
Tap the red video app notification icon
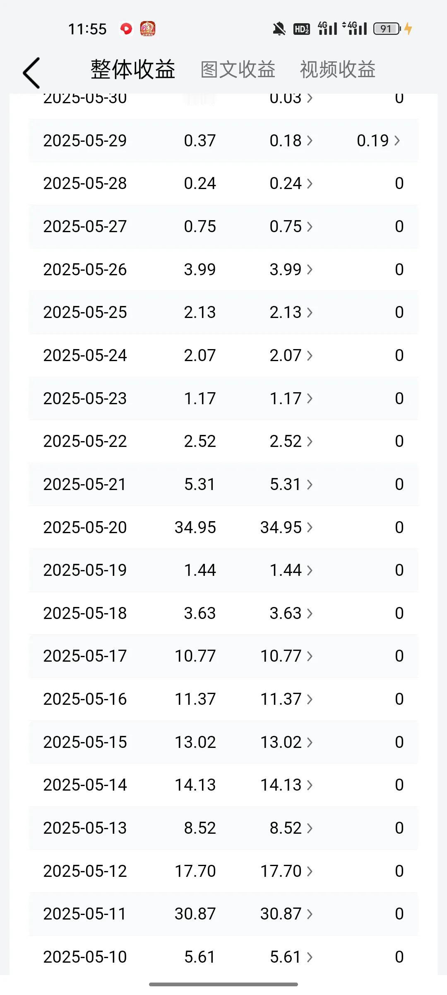point(126,29)
